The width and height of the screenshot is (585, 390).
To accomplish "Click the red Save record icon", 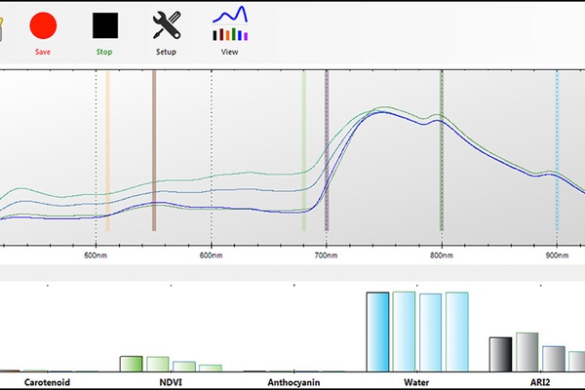I will 43,25.
